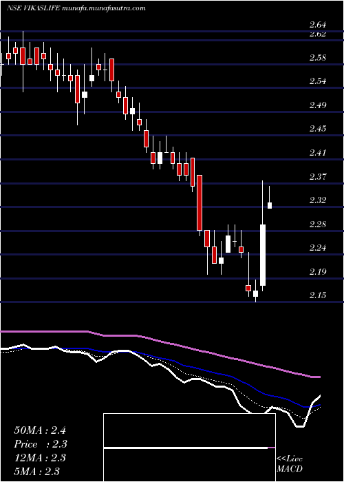Click the 12MA : 2.3 readout
The image size is (344, 482).
pyautogui.click(x=40, y=457)
